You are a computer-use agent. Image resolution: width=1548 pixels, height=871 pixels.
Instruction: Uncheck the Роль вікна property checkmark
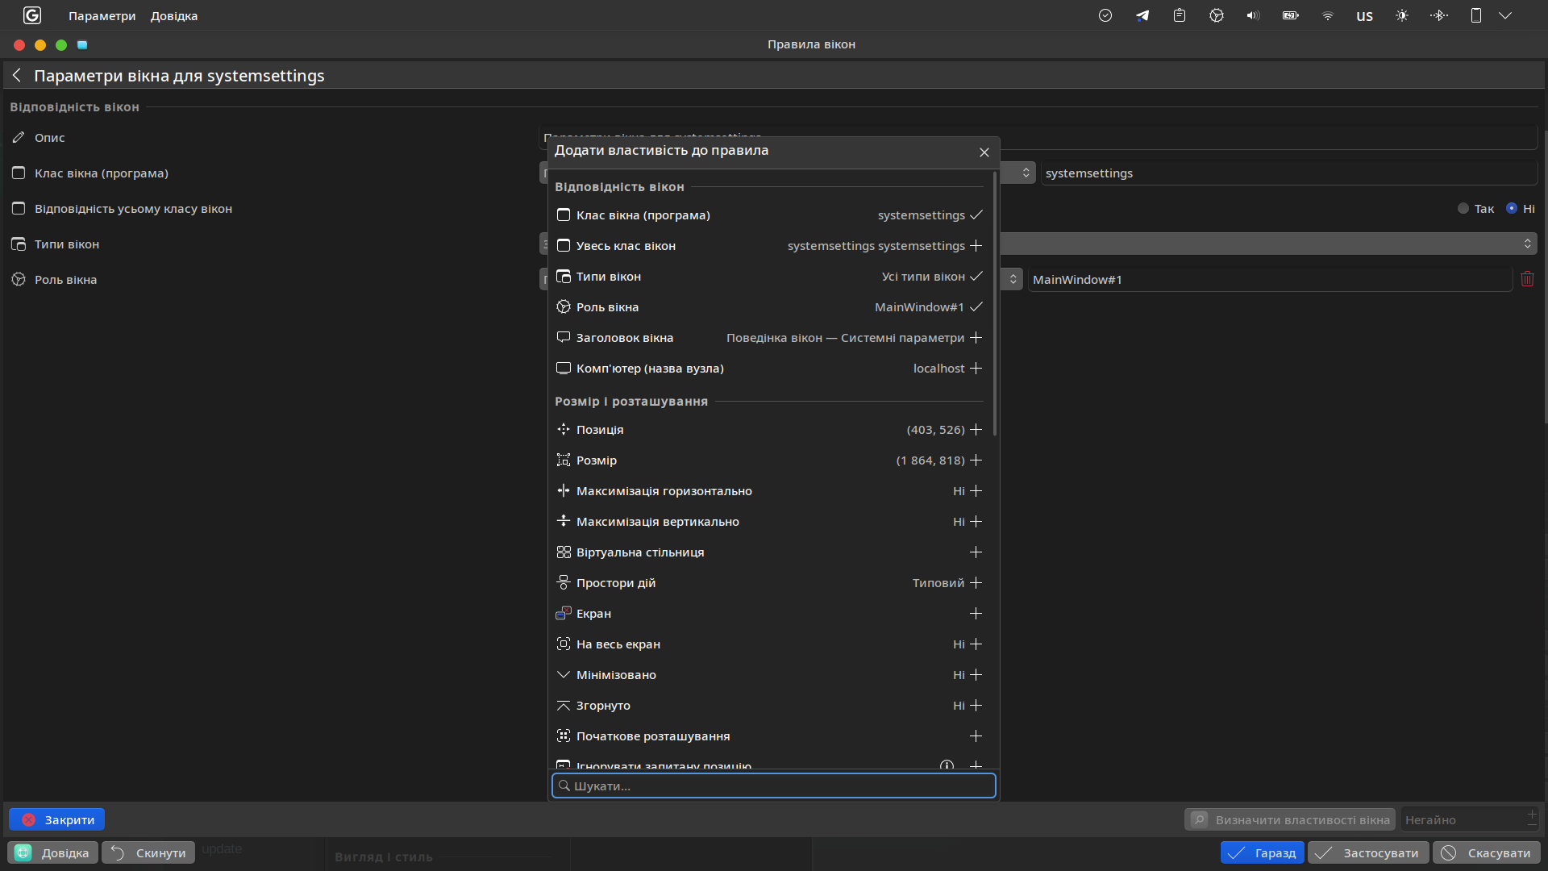[x=976, y=307]
